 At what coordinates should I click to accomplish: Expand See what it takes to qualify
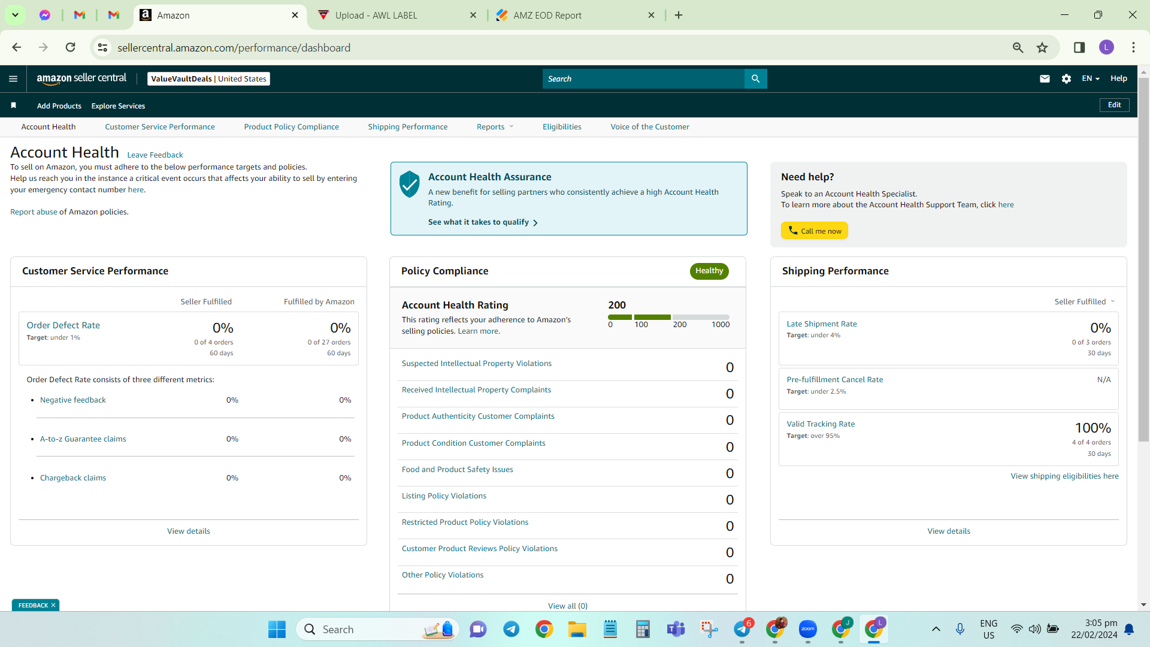pos(483,222)
